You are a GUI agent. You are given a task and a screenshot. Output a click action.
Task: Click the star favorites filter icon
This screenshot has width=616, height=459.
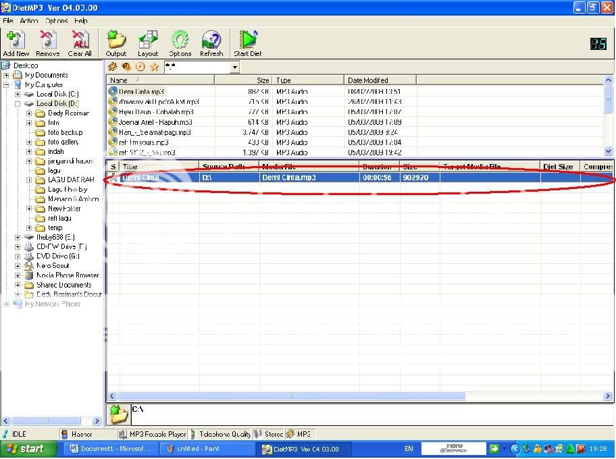tap(154, 67)
